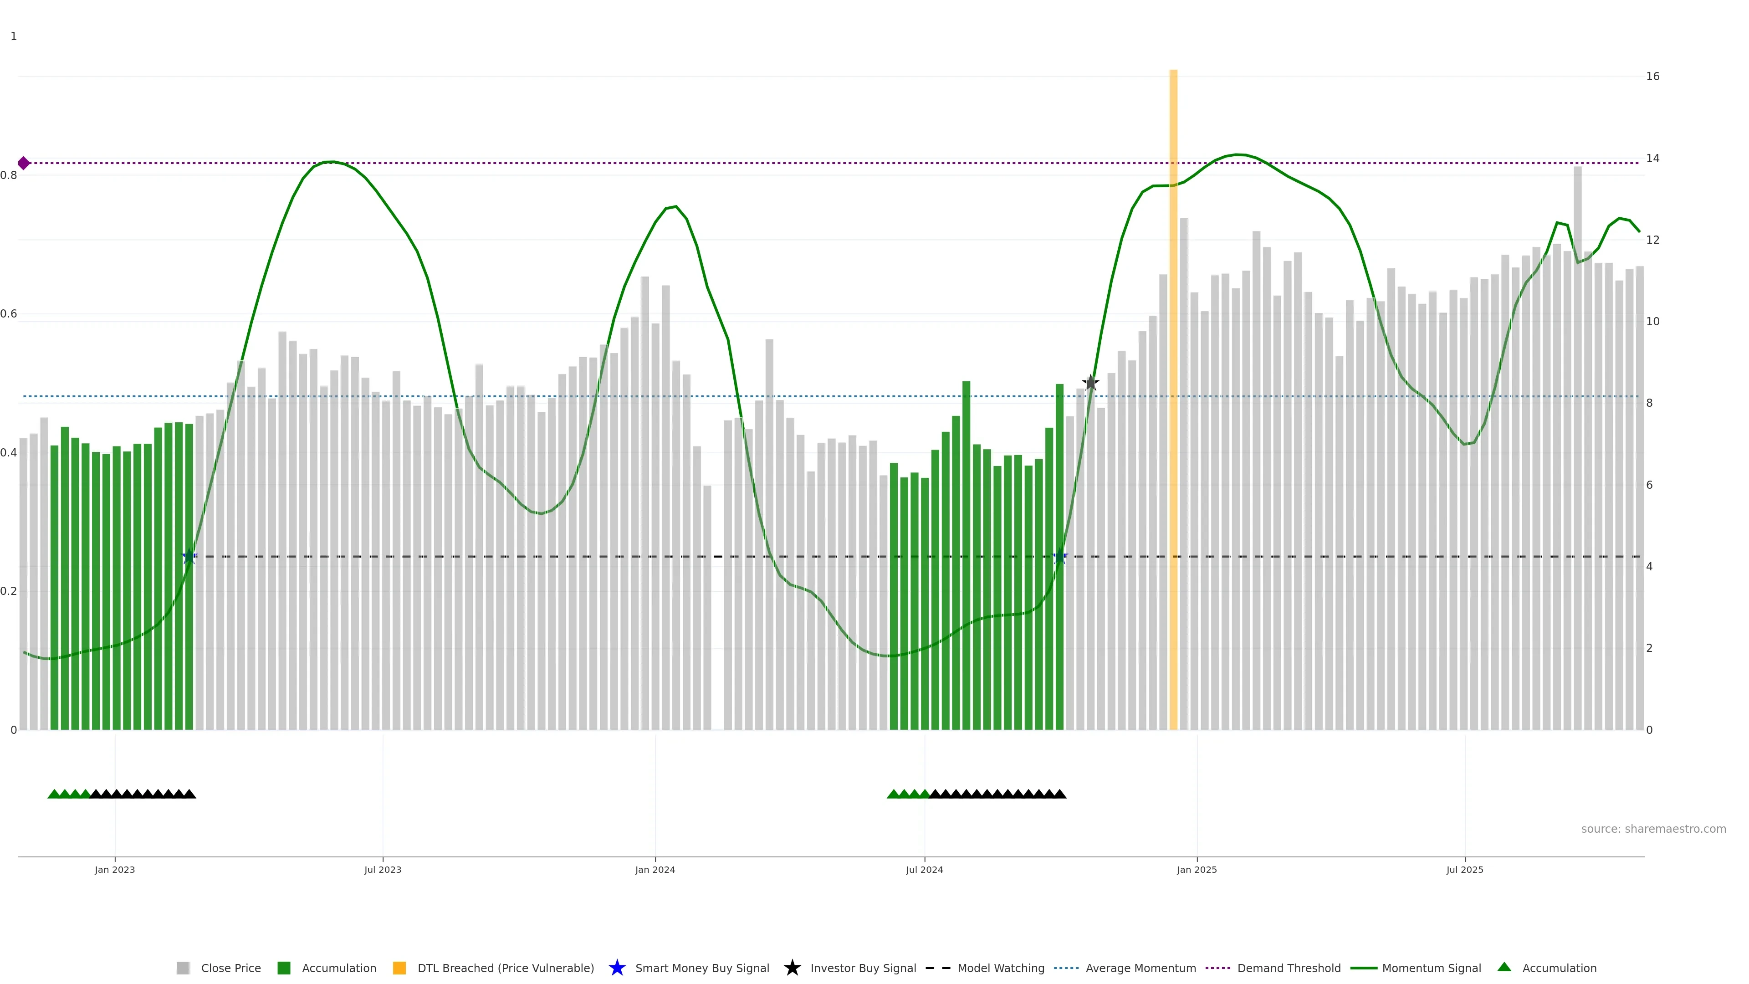The height and width of the screenshot is (984, 1749).
Task: Click the Jul 2025 x-axis label
Action: [x=1464, y=869]
